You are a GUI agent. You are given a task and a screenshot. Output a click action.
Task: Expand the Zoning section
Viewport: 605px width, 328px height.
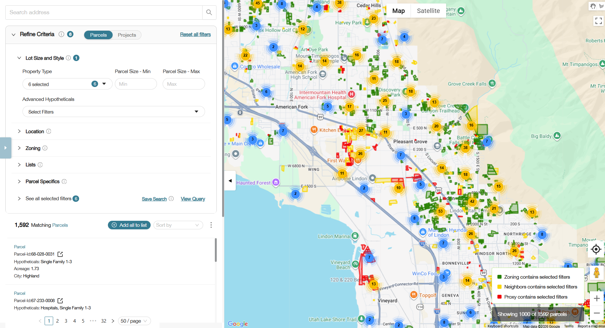(x=19, y=148)
